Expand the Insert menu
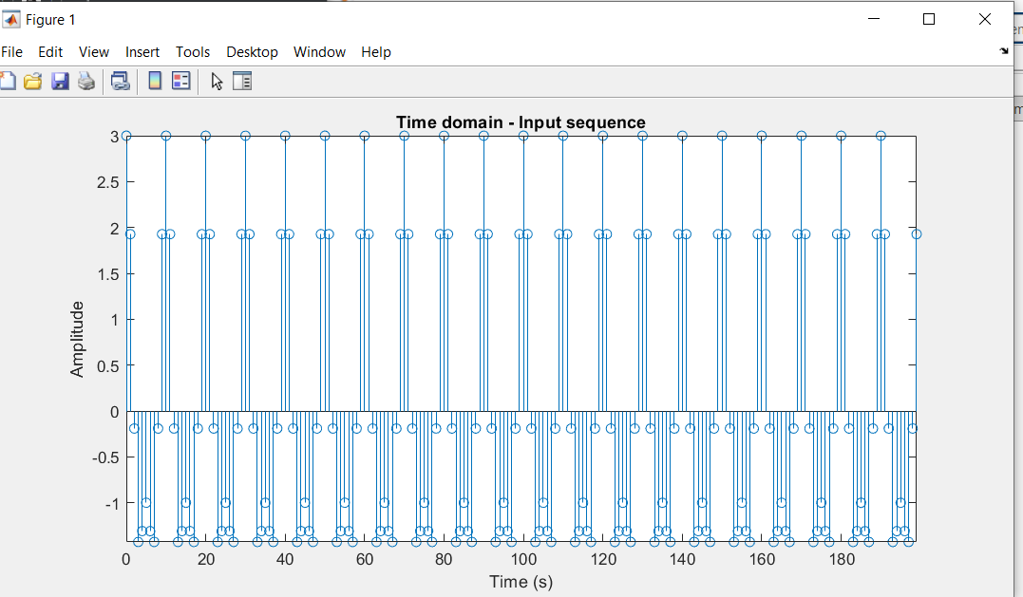Image resolution: width=1023 pixels, height=597 pixels. click(x=142, y=52)
